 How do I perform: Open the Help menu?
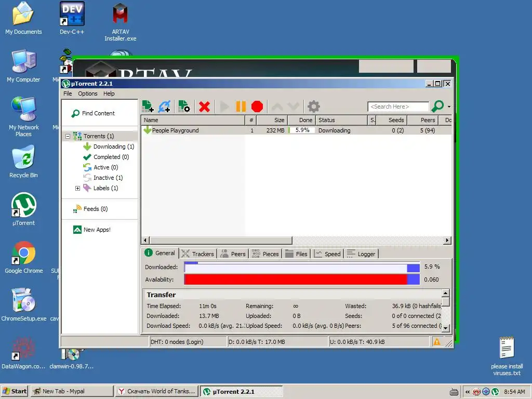click(109, 94)
